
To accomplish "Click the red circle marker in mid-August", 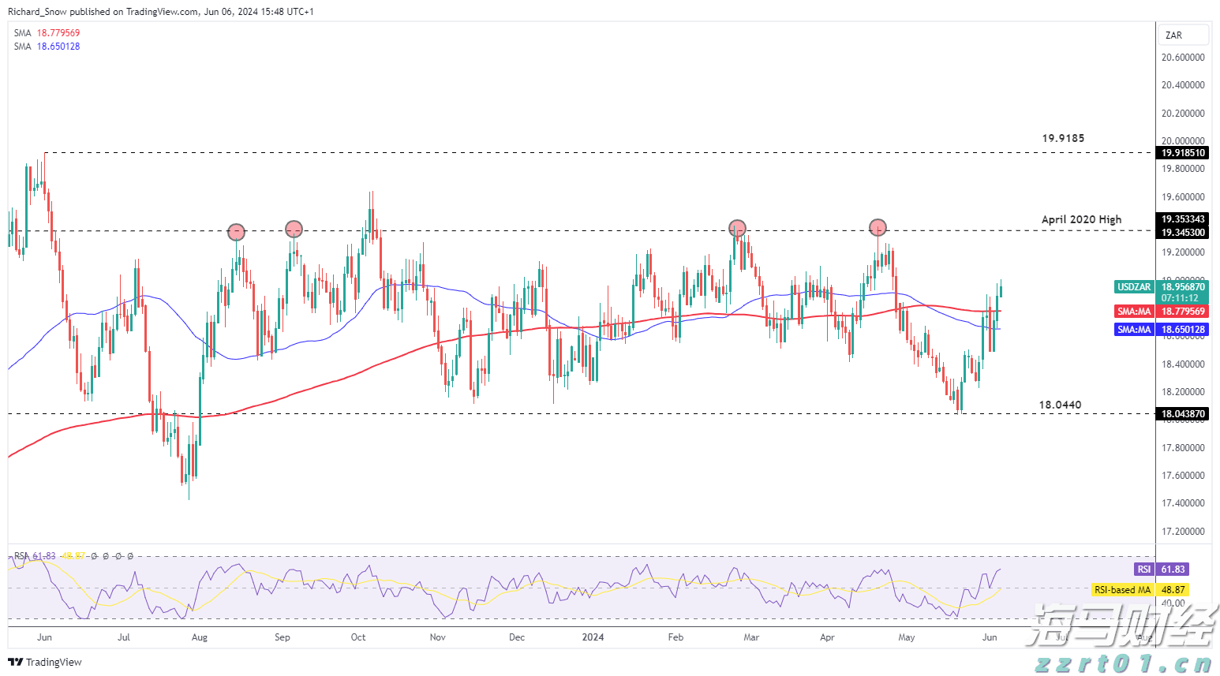I will pyautogui.click(x=237, y=232).
